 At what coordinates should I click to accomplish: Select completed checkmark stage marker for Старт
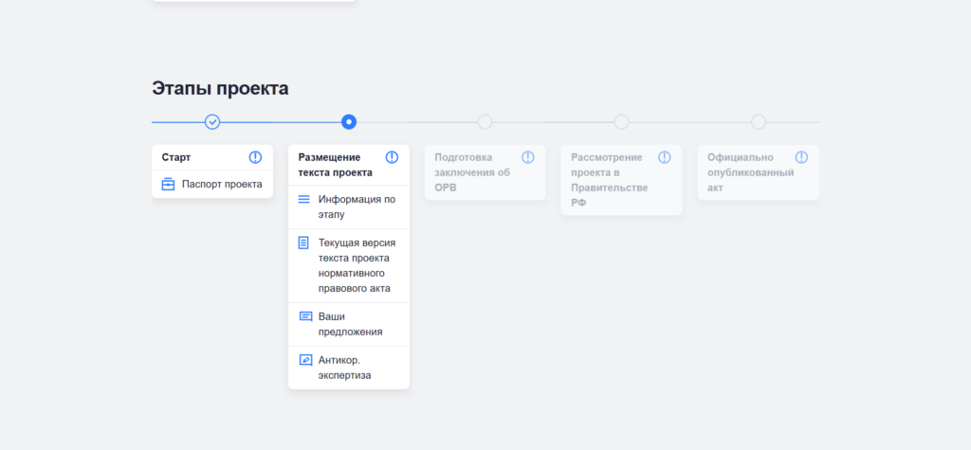click(212, 122)
